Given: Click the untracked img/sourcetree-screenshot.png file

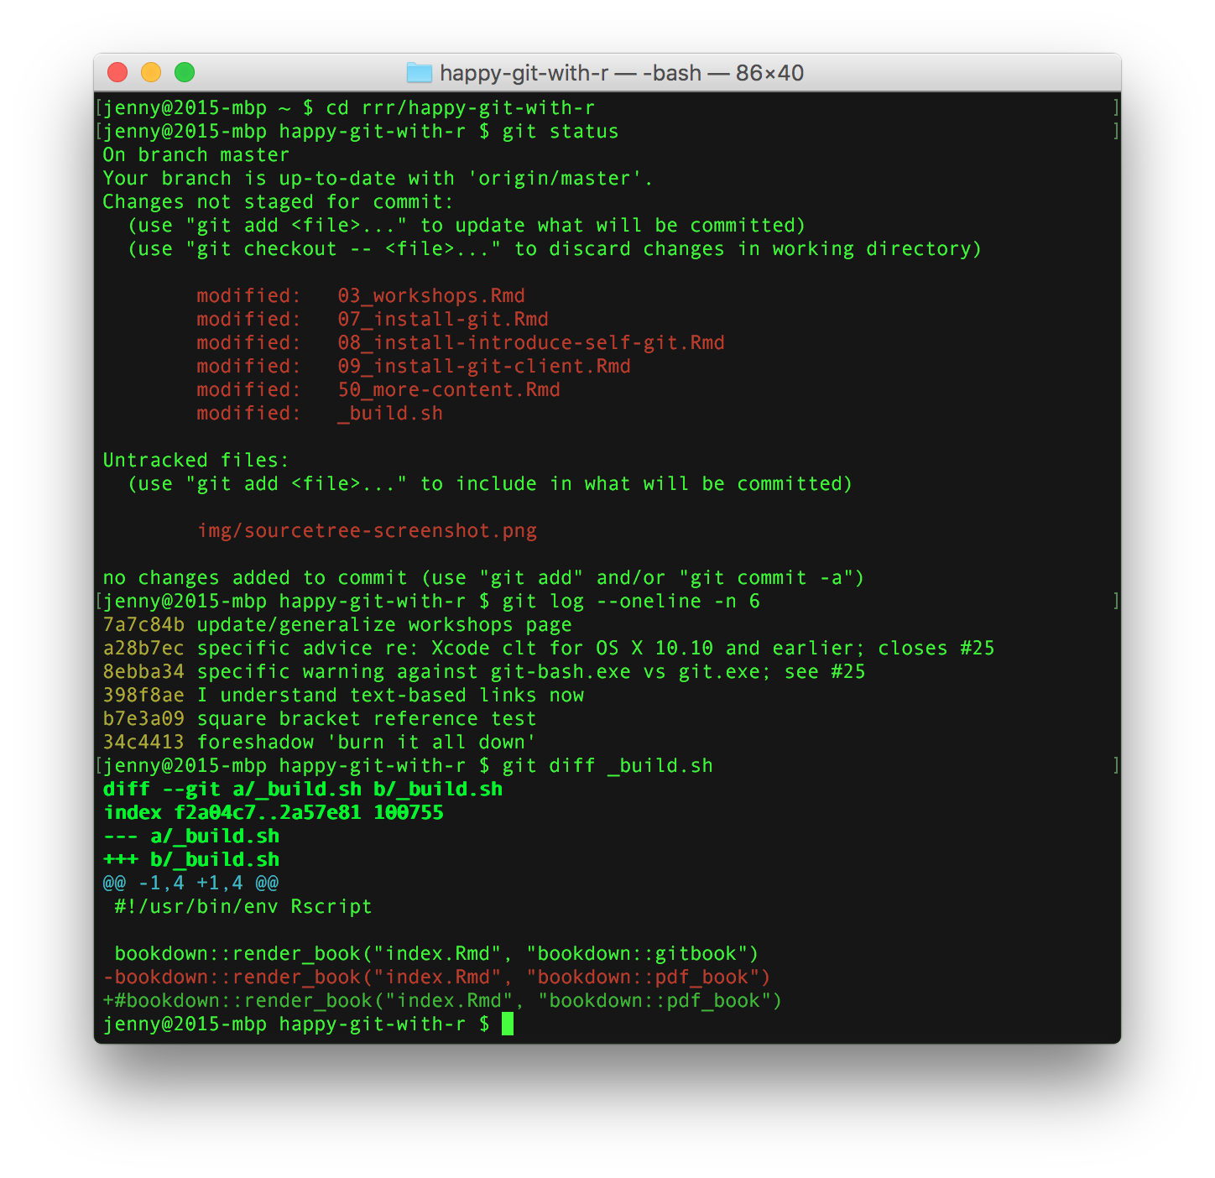Looking at the screenshot, I should 368,530.
